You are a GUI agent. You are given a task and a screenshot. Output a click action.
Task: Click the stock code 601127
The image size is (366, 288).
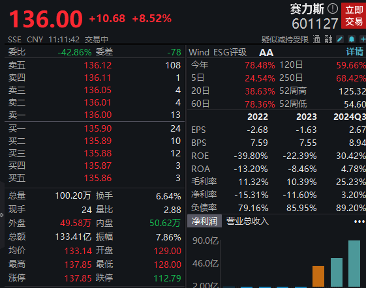click(x=315, y=23)
